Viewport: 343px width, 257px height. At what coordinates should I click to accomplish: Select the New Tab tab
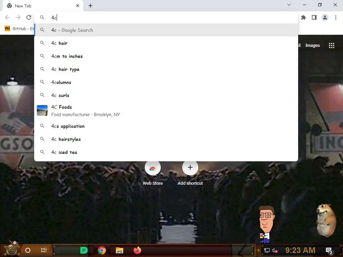[43, 6]
